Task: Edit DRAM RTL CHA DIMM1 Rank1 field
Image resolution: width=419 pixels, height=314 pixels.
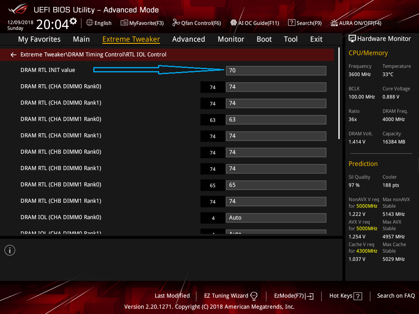Action: [x=276, y=136]
